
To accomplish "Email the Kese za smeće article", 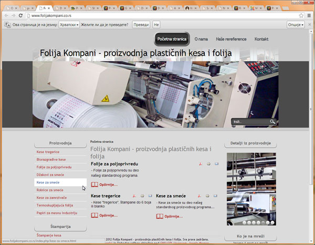I will click(216, 196).
